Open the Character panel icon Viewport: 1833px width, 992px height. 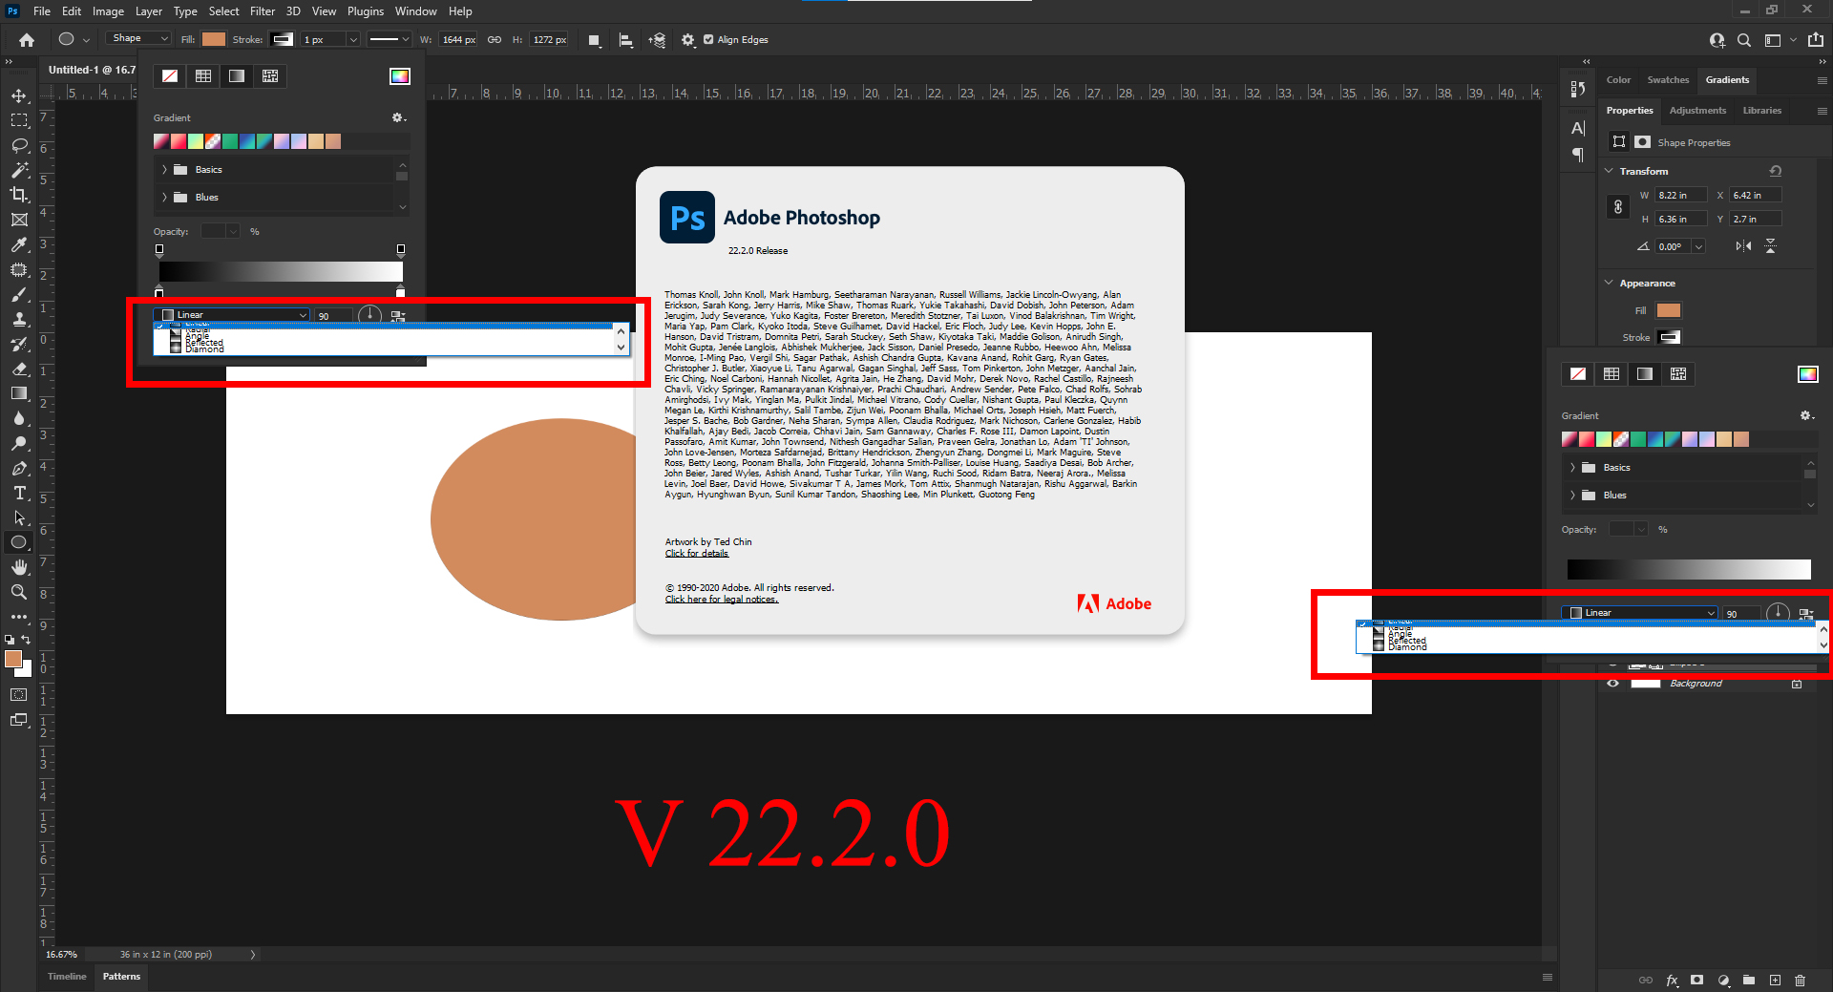[1577, 128]
